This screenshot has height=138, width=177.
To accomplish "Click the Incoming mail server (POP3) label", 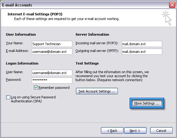I will click(97, 43).
